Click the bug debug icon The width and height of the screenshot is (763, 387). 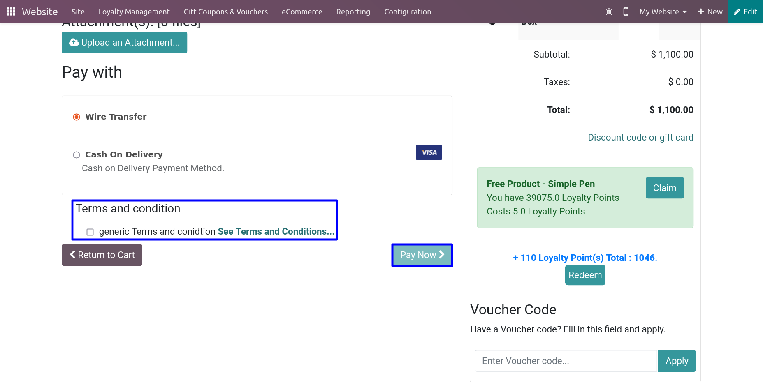[609, 12]
